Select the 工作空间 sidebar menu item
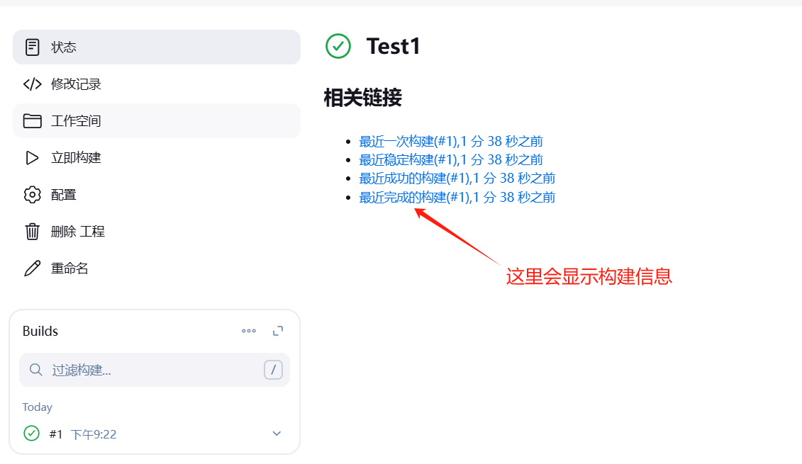Viewport: 802px width, 464px height. click(x=157, y=120)
